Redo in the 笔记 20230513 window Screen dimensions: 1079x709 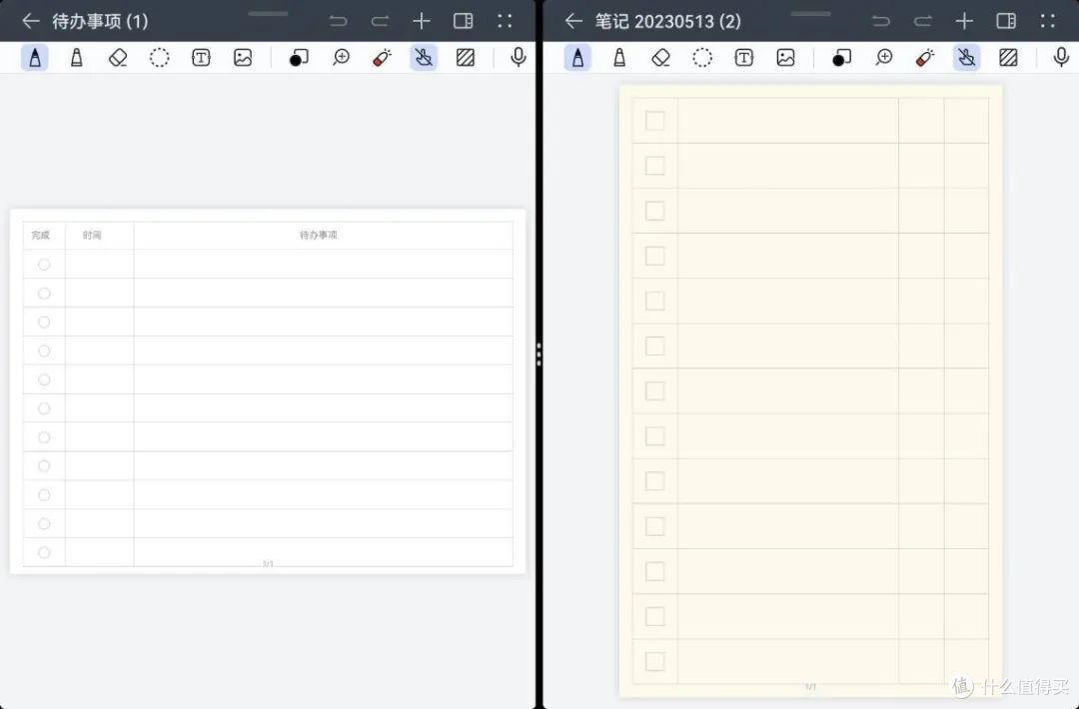point(923,21)
